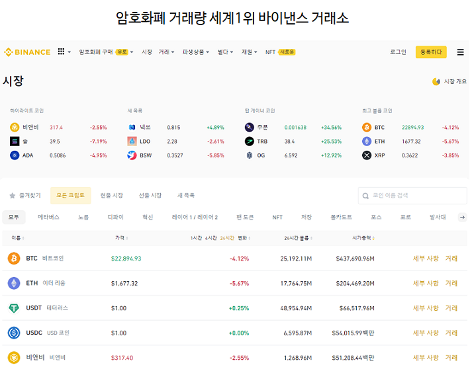The width and height of the screenshot is (470, 375).
Task: Click the category scroll right arrow
Action: (463, 217)
